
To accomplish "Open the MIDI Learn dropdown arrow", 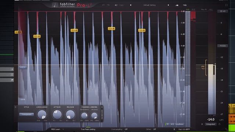I will pyautogui.click(x=63, y=129).
